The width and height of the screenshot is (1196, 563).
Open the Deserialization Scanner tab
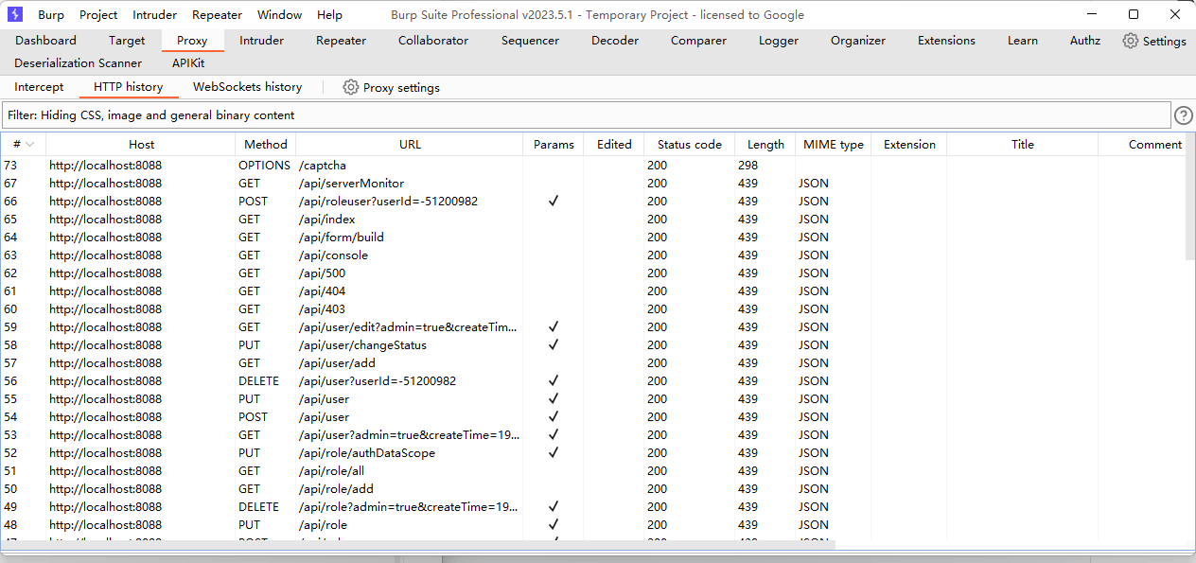[x=78, y=63]
